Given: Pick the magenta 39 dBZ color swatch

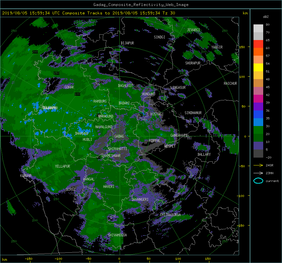Looking at the screenshot, I should coord(258,99).
